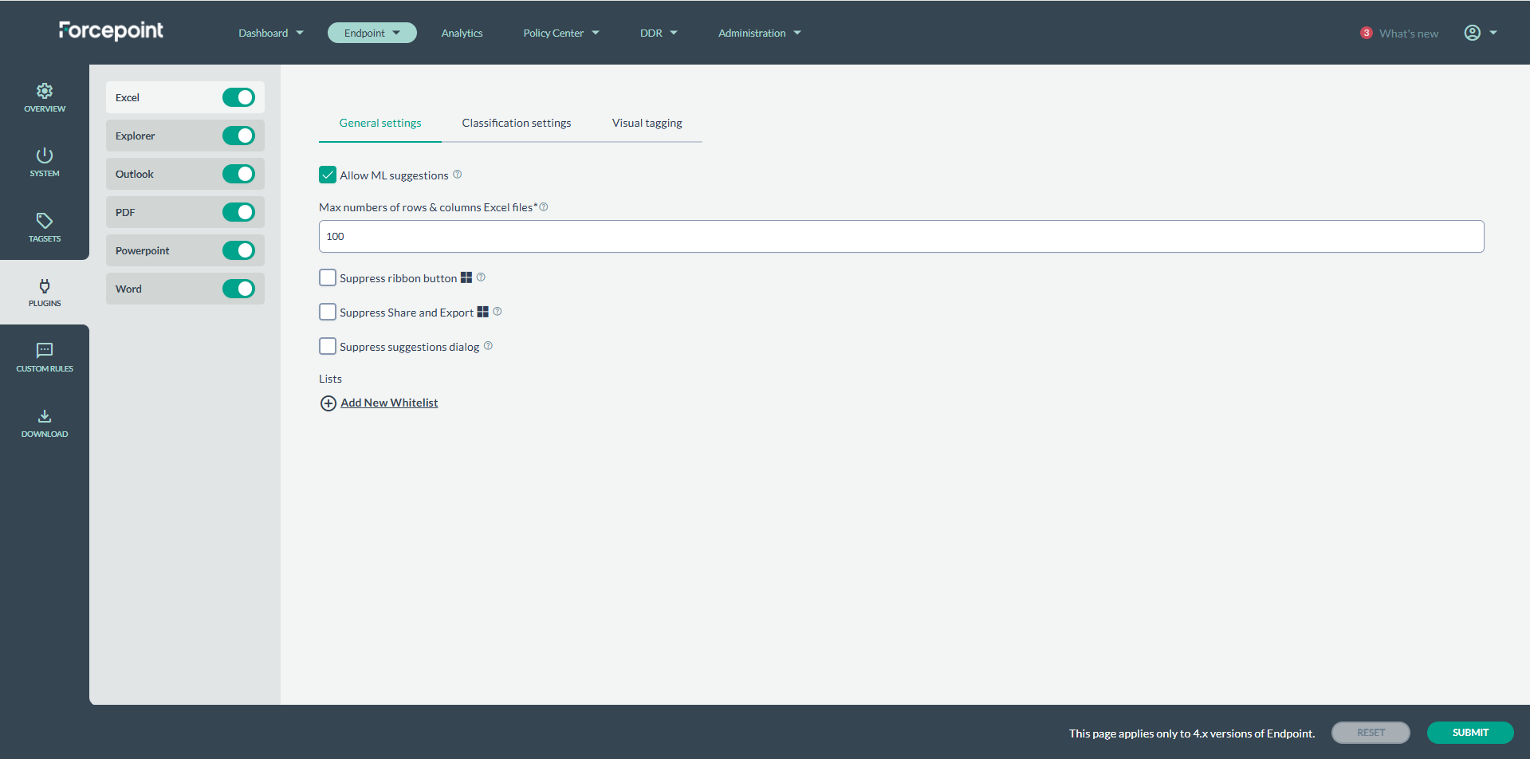Click the max rows and columns input field

[x=901, y=236]
